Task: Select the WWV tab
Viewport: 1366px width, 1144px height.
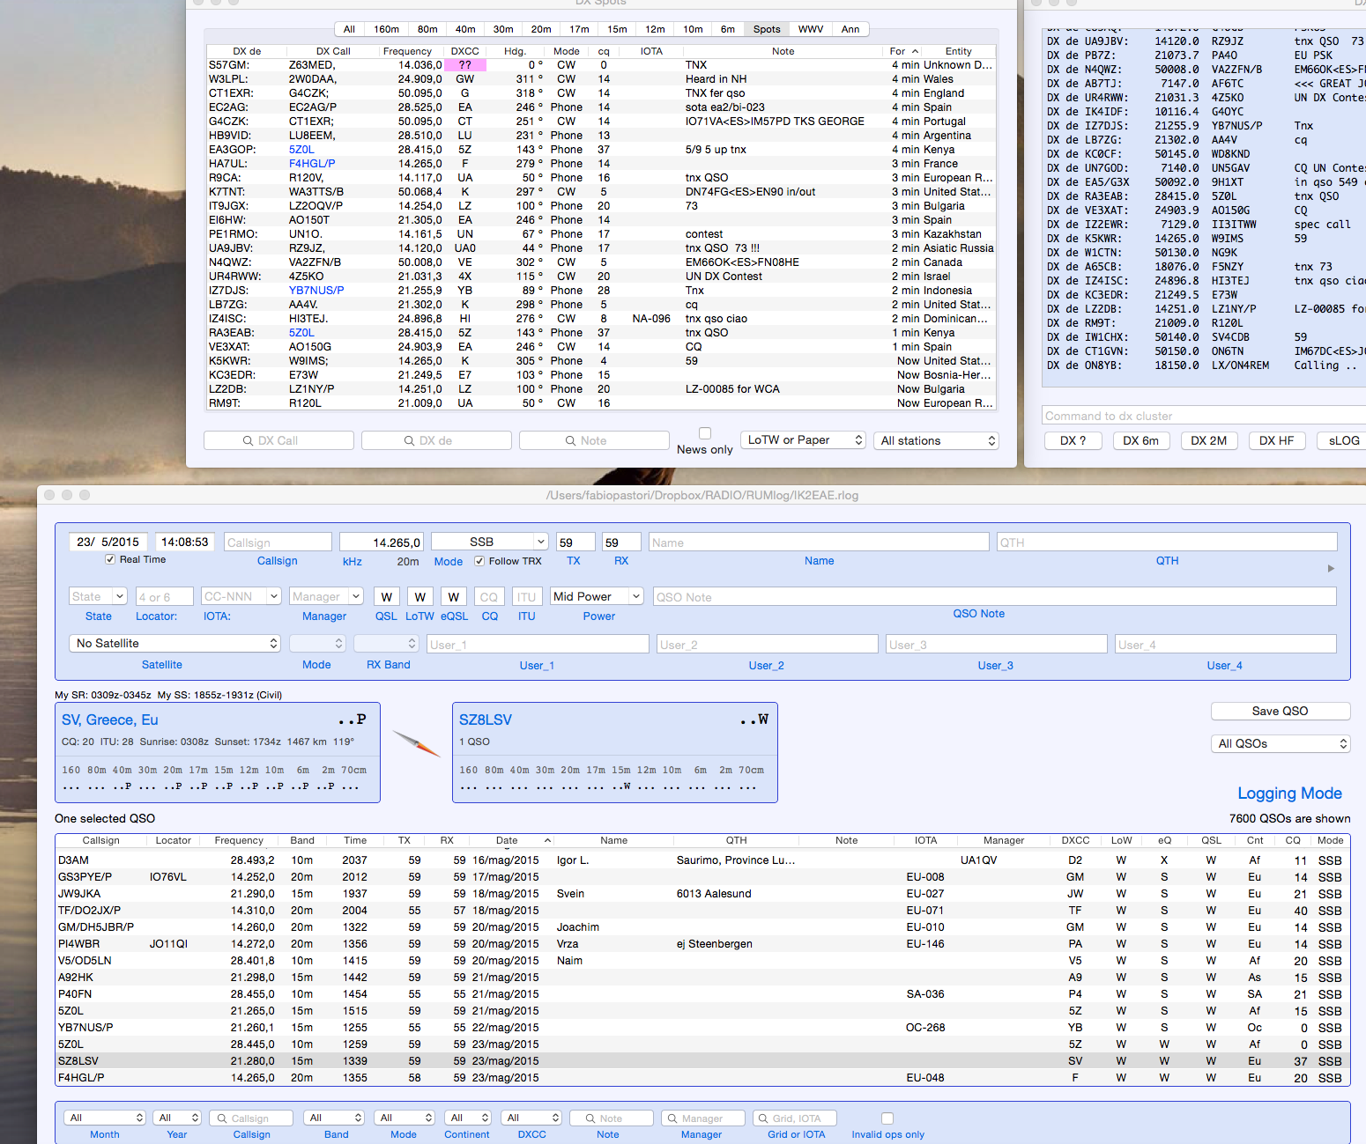Action: click(x=810, y=29)
